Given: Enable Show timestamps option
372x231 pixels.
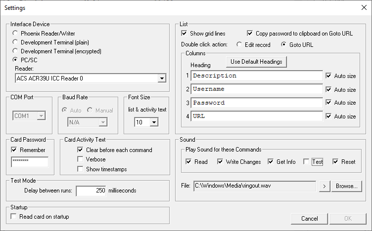Looking at the screenshot, I should [x=81, y=169].
